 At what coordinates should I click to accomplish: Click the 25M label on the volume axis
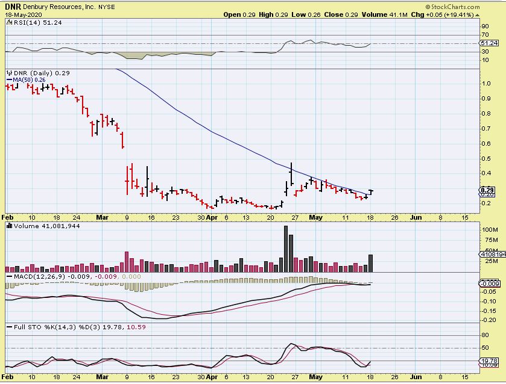(491, 261)
